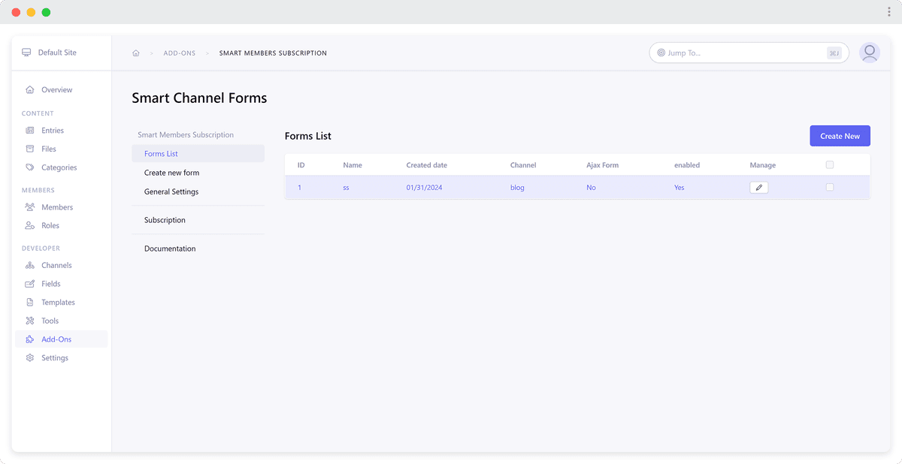Edit the ss form with the pencil icon
This screenshot has height=464, width=902.
[758, 187]
